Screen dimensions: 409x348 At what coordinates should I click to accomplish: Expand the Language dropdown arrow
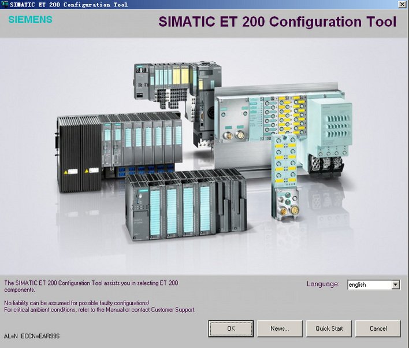tap(396, 284)
